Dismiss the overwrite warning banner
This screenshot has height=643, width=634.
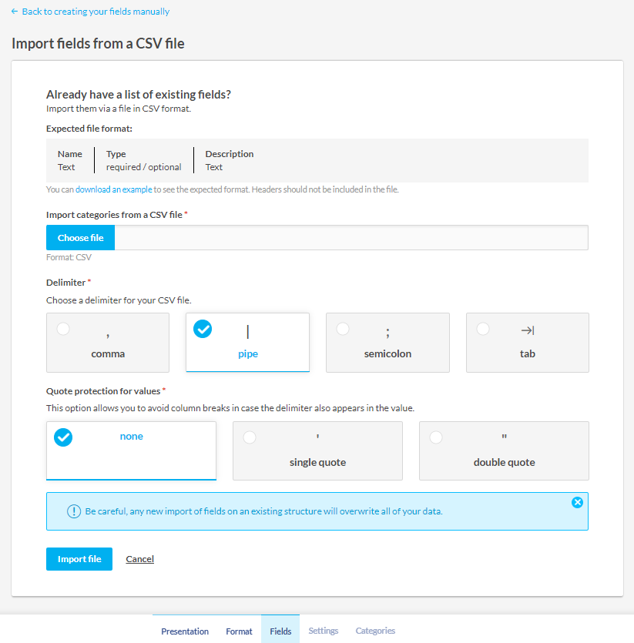point(577,502)
